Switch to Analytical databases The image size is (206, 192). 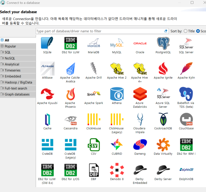18,64
